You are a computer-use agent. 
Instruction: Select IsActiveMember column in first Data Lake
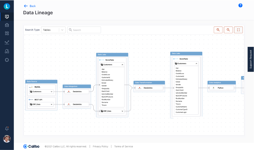point(107,94)
